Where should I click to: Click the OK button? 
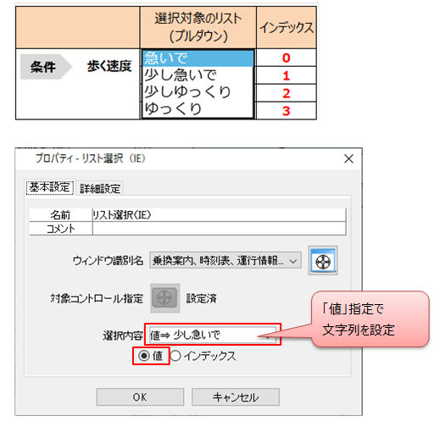(x=140, y=397)
